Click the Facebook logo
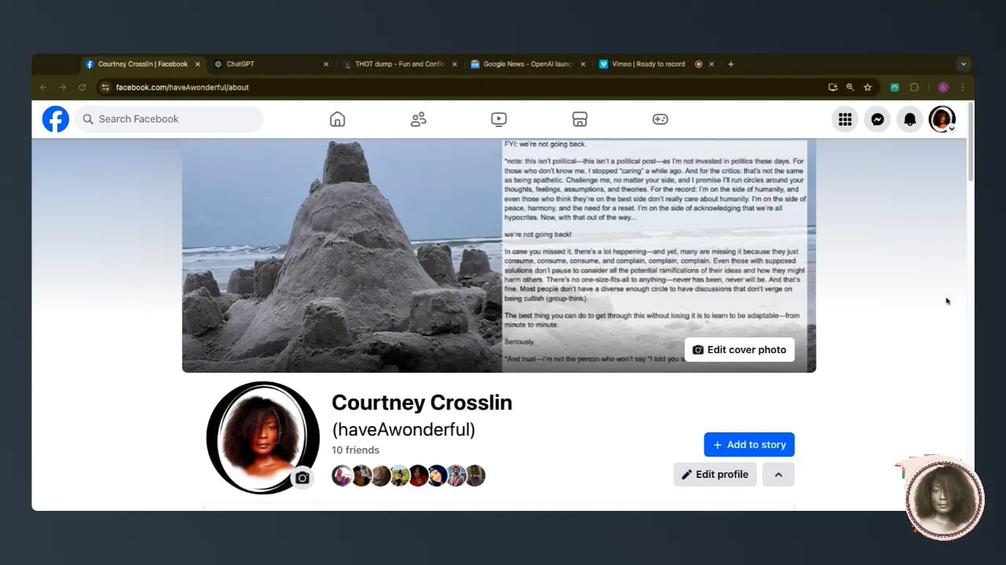Screen dimensions: 1006x565 click(56, 119)
